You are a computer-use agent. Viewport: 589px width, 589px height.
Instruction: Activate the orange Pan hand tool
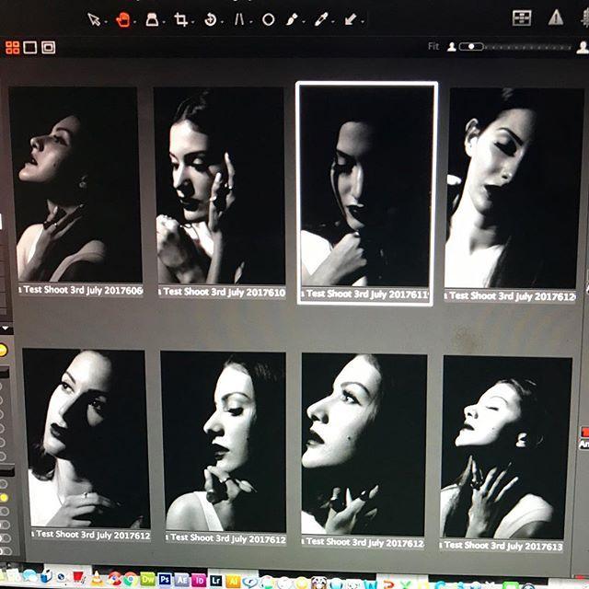[x=122, y=19]
